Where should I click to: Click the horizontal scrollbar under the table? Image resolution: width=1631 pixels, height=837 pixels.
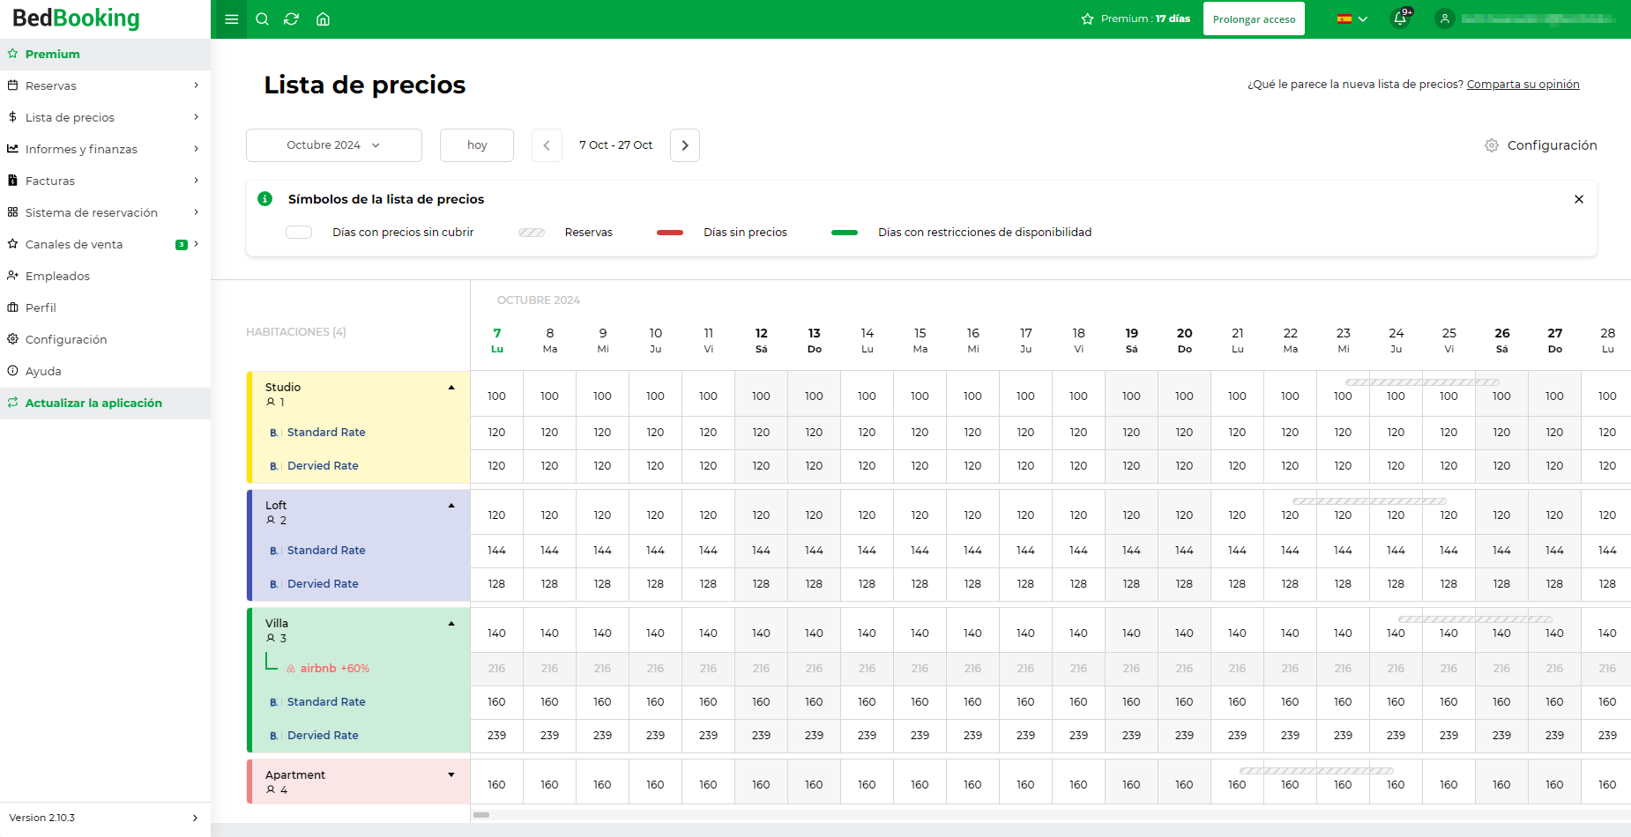click(x=481, y=815)
